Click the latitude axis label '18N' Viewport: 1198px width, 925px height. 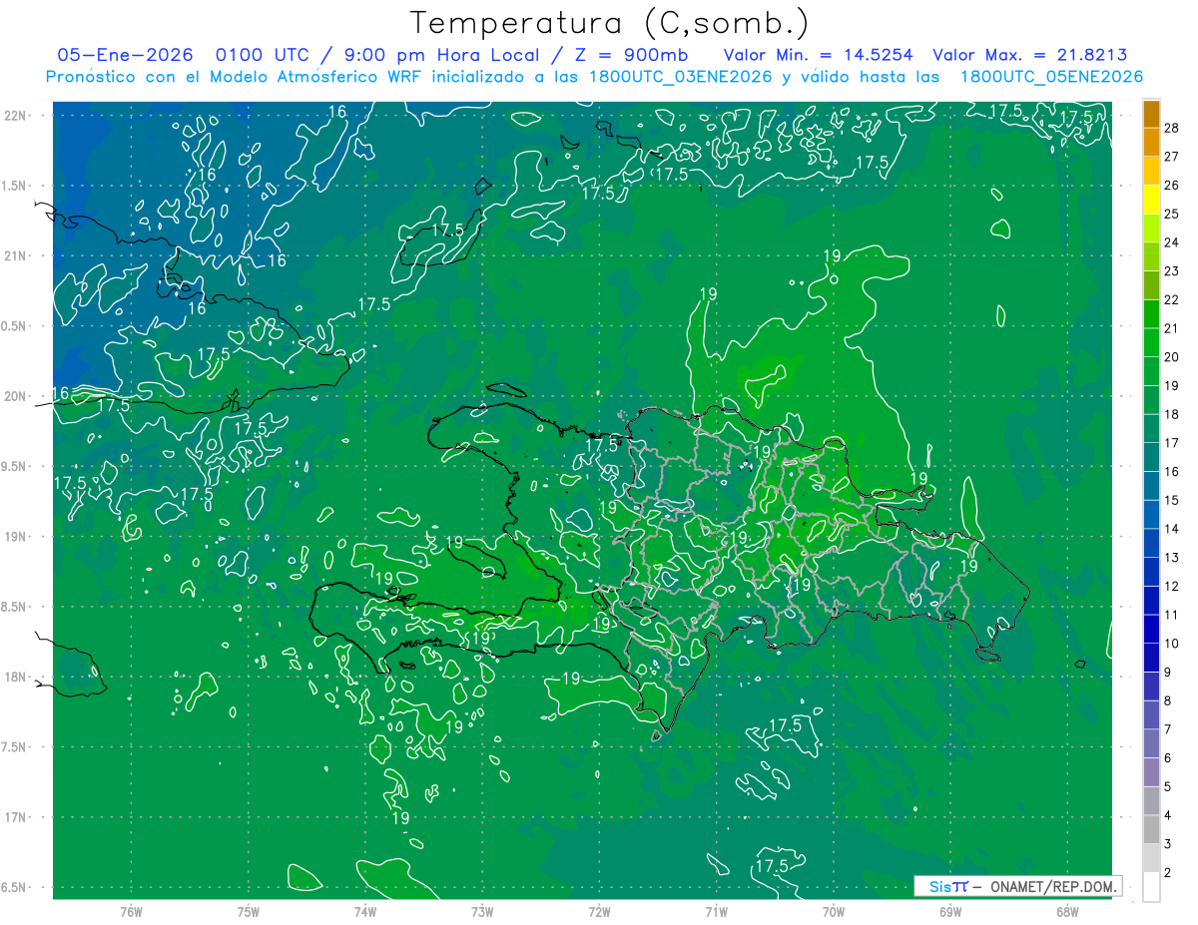[x=17, y=678]
